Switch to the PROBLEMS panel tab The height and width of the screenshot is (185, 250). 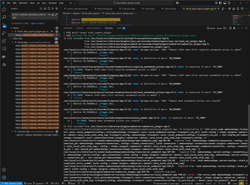tap(68, 28)
